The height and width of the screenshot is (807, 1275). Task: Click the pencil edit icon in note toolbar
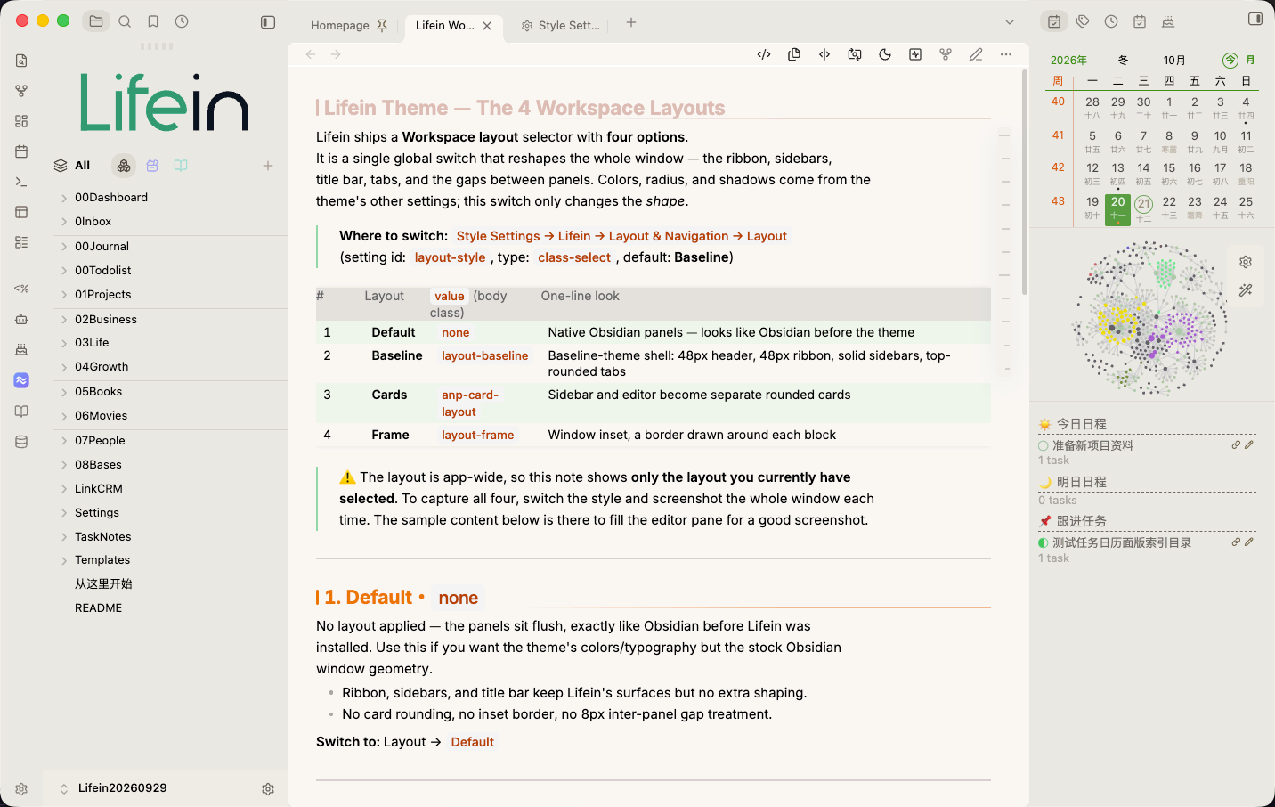click(x=976, y=54)
